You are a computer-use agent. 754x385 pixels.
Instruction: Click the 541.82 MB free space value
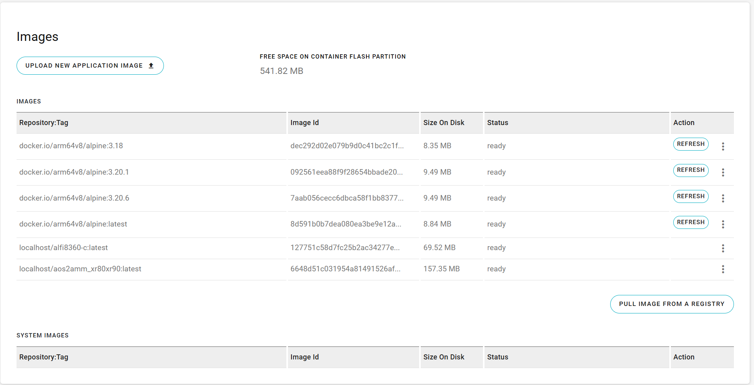pos(281,71)
